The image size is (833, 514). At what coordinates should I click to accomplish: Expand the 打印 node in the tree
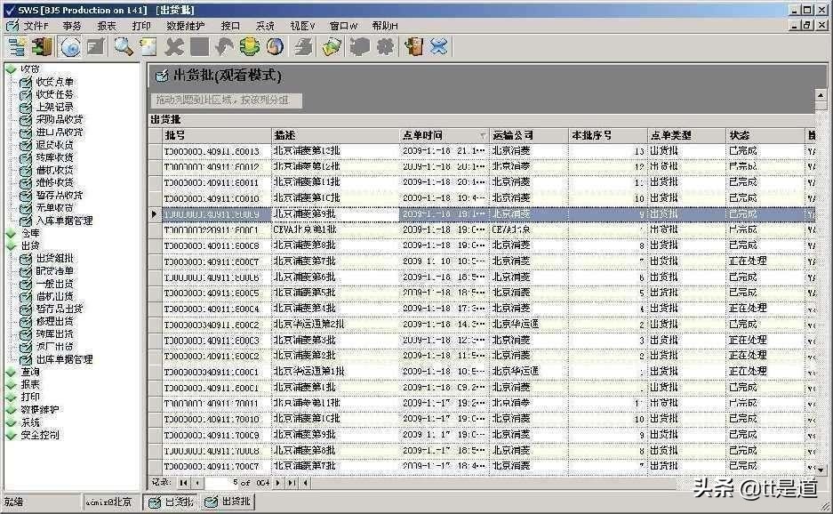[11, 398]
